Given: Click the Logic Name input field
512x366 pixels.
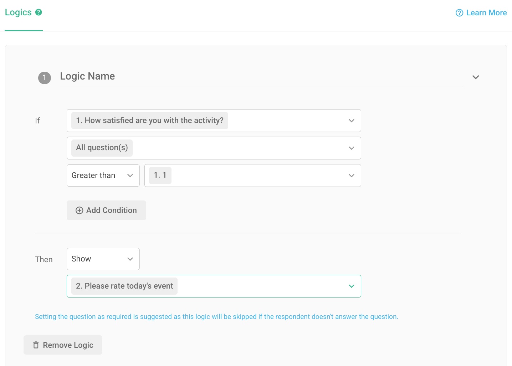Looking at the screenshot, I should [x=250, y=77].
